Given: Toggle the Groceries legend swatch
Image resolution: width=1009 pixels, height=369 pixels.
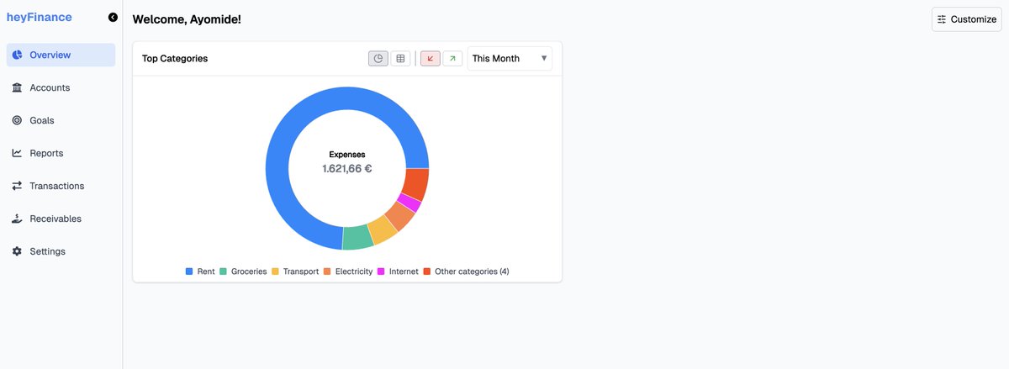Looking at the screenshot, I should 223,271.
